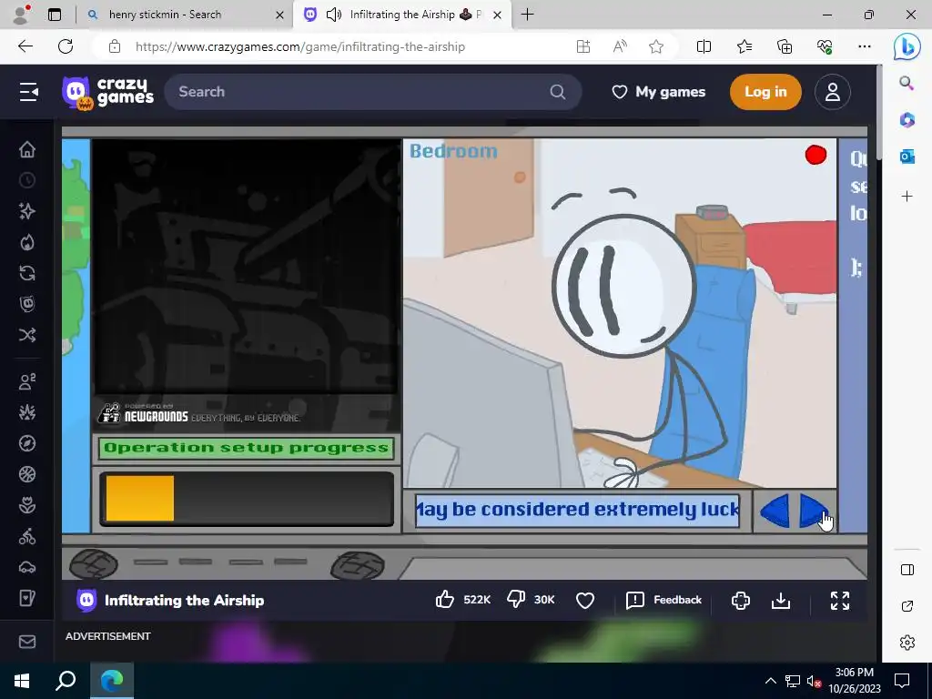Open Edge sidebar settings gear
This screenshot has height=699, width=932.
(907, 643)
